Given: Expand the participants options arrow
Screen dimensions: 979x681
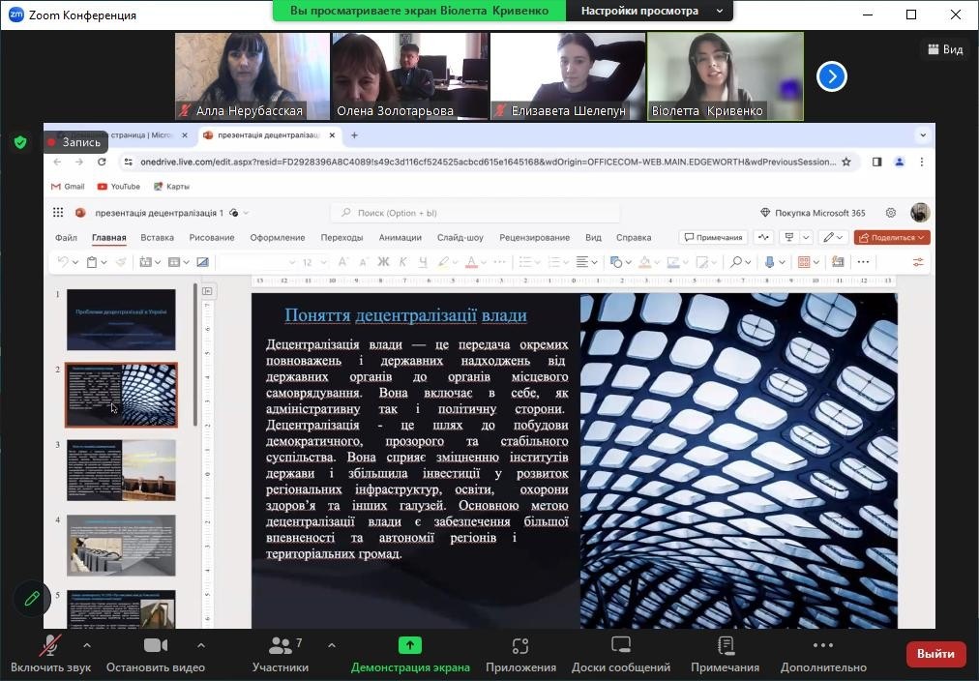Looking at the screenshot, I should coord(332,645).
